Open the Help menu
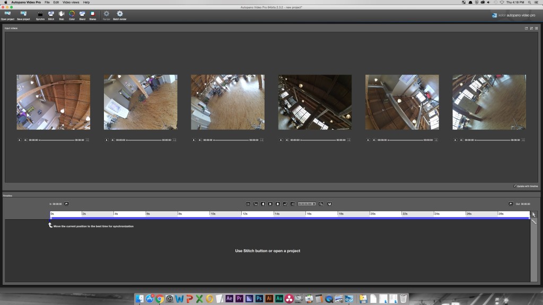The image size is (543, 305). [86, 2]
